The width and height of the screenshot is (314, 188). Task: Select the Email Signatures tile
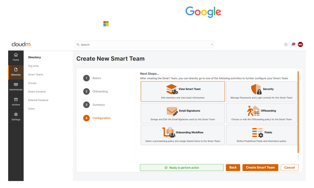(183, 113)
